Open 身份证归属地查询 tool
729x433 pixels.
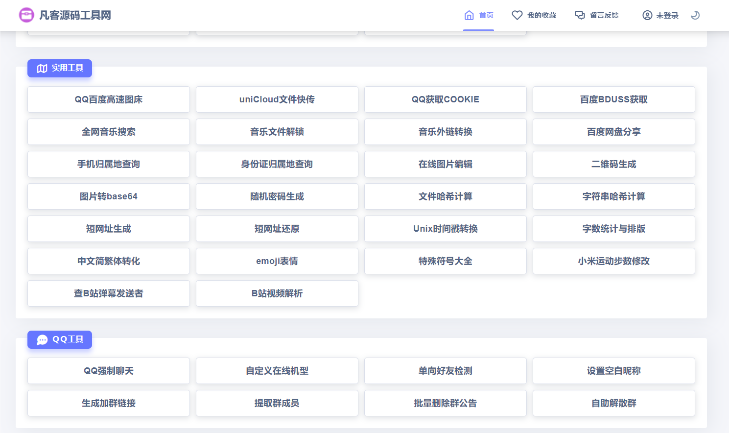click(277, 164)
